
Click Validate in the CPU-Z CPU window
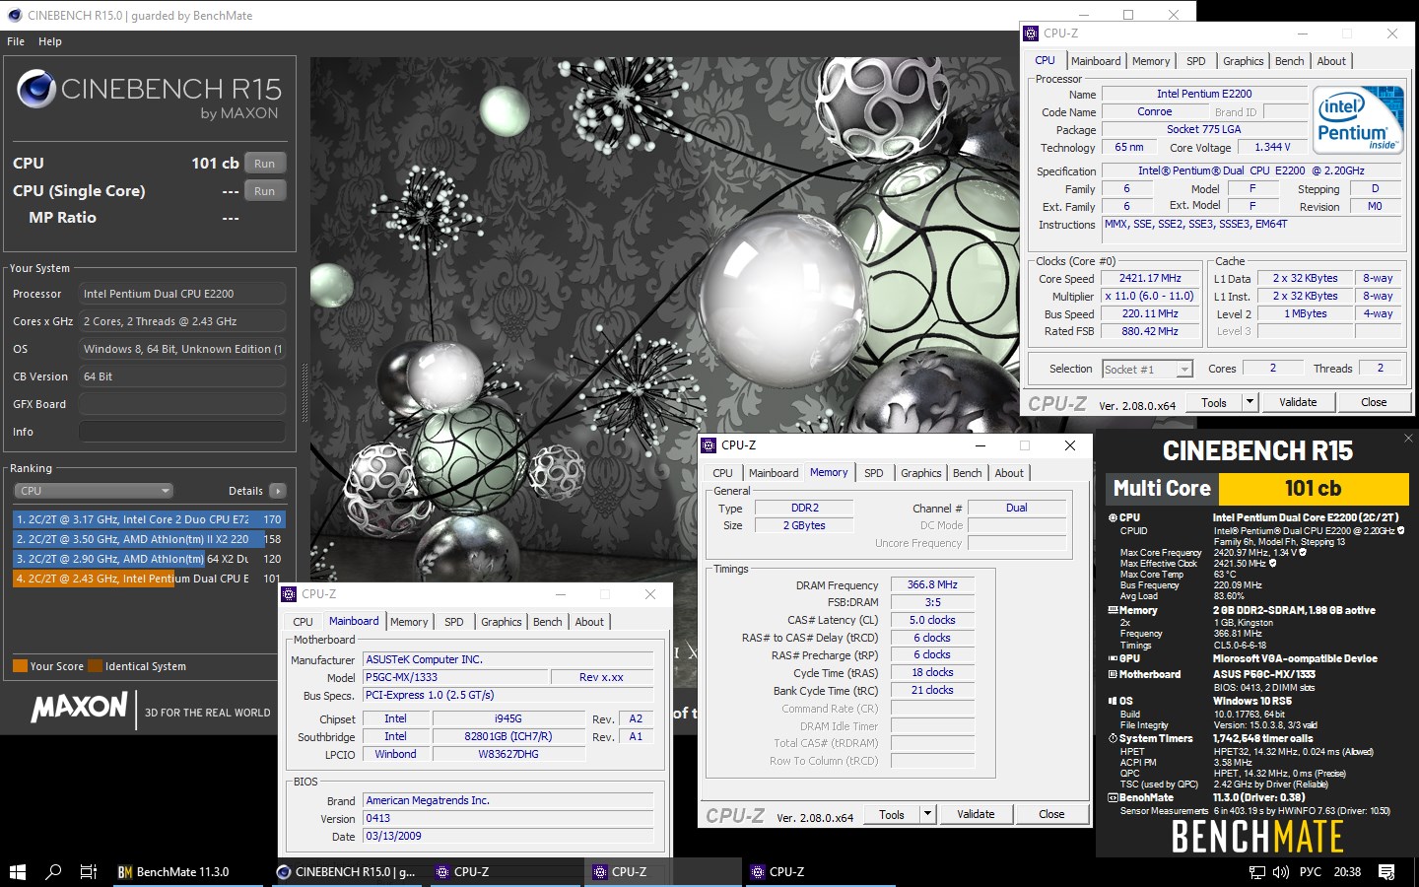(x=1298, y=402)
